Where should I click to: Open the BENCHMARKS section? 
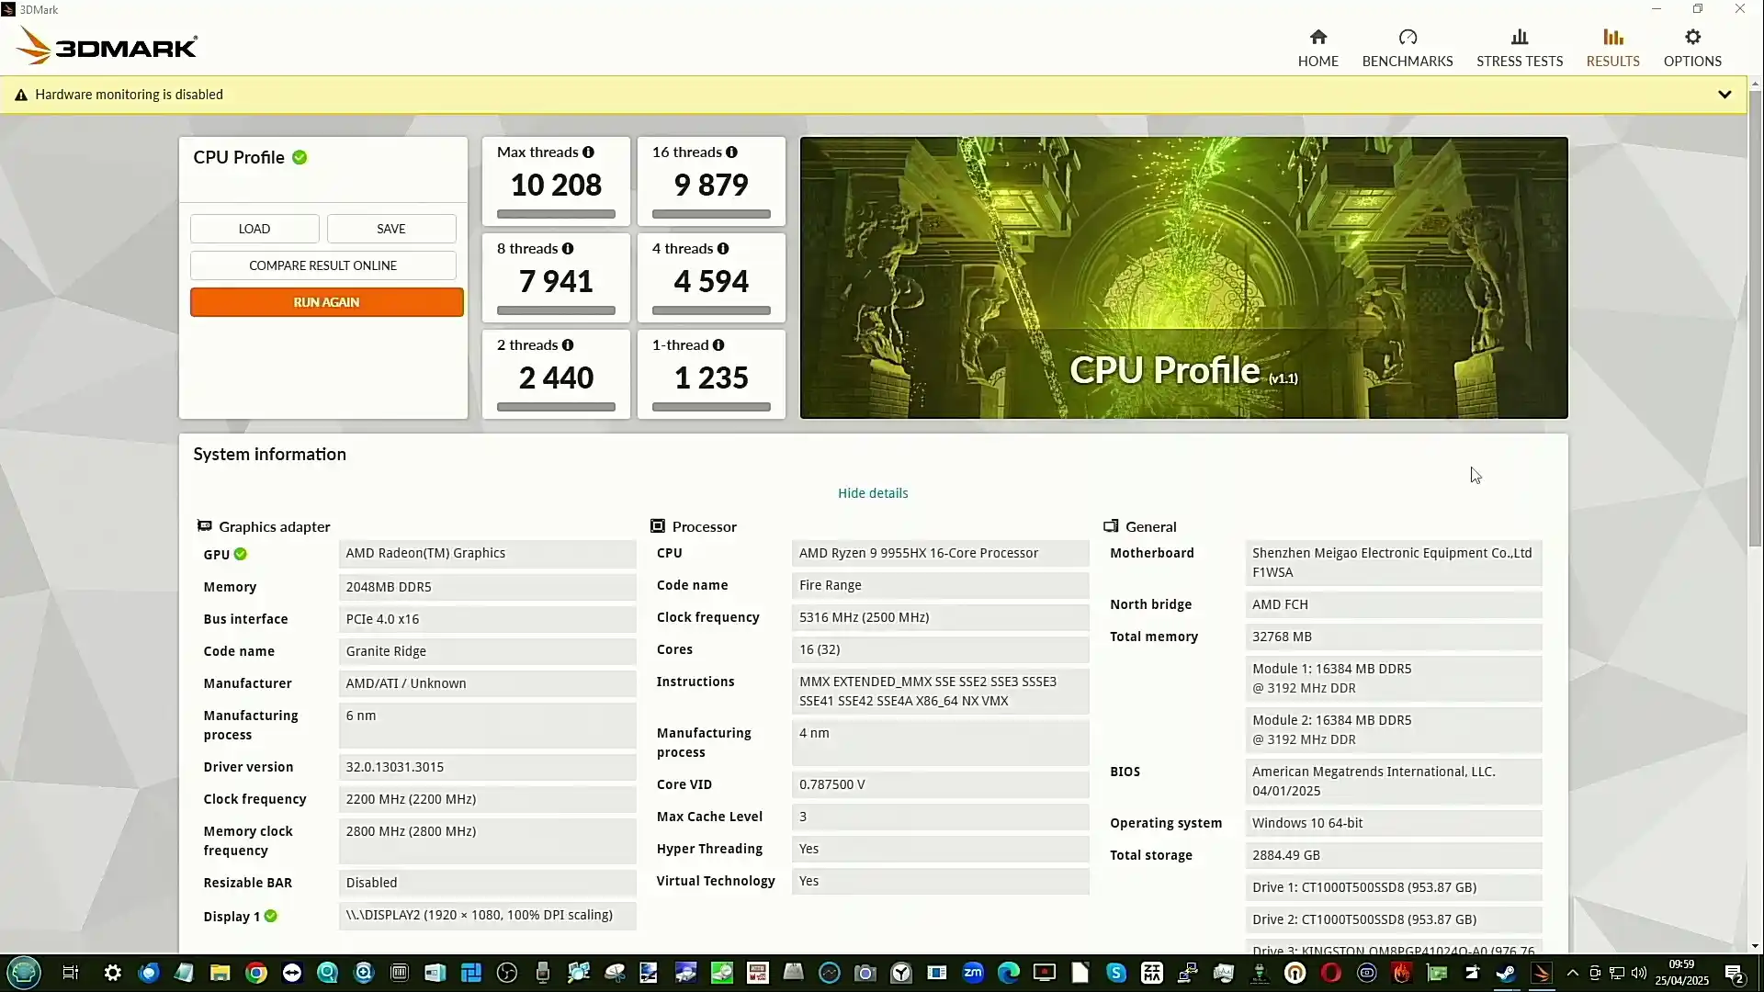pos(1407,48)
